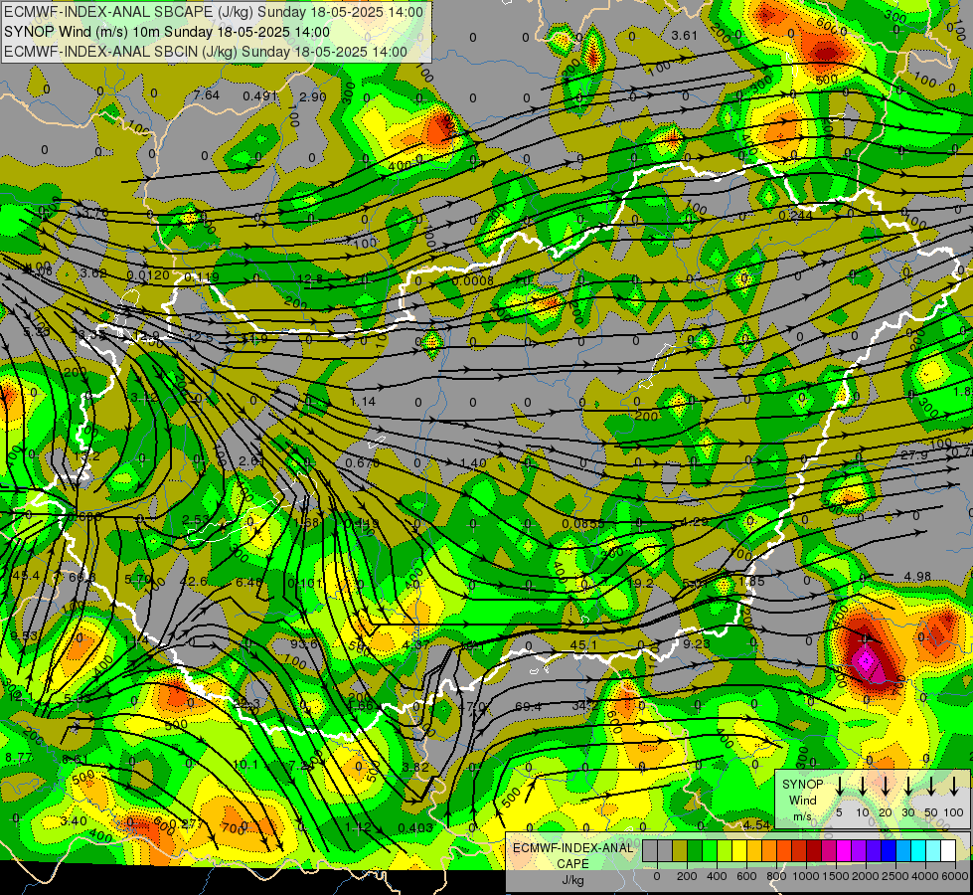Click the 50 m/s wind arrow in legend
Viewport: 973px width, 895px height.
tap(931, 786)
